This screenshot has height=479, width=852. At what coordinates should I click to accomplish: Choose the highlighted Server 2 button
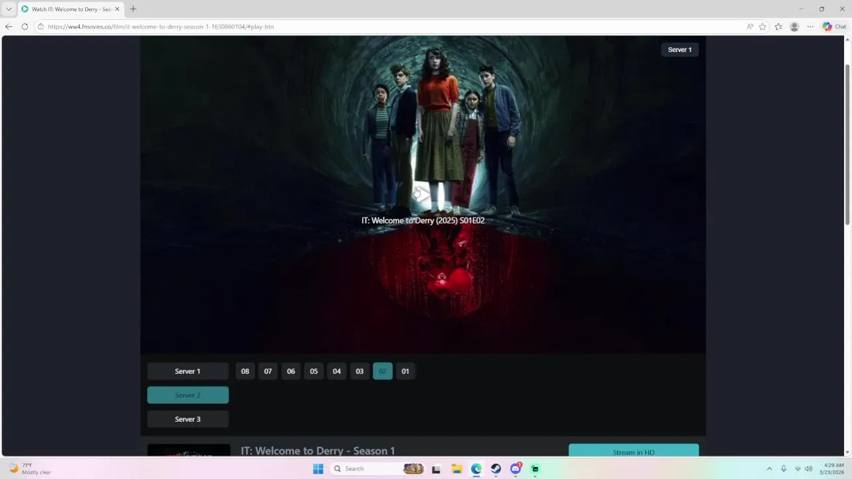point(188,395)
